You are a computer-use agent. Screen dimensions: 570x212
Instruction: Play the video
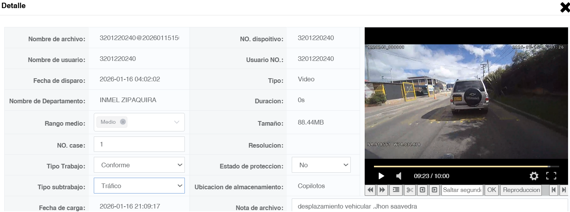tap(381, 176)
